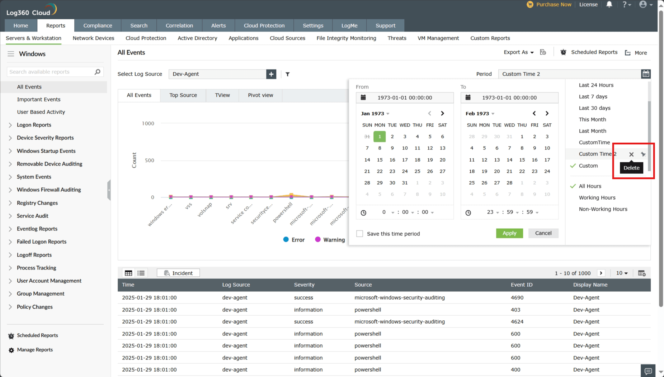664x377 pixels.
Task: Expand the Logon Reports tree node
Action: click(x=10, y=125)
